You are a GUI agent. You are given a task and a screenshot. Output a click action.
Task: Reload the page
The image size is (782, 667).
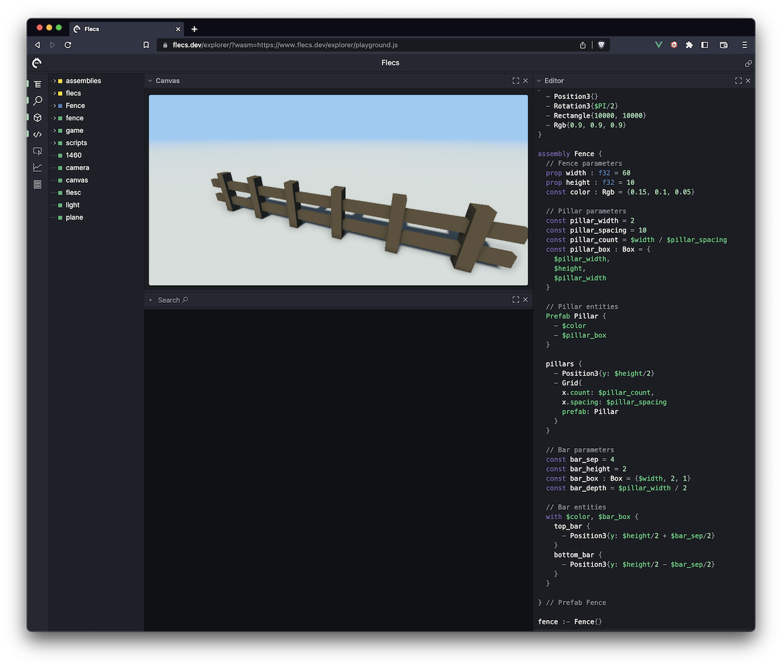point(68,45)
